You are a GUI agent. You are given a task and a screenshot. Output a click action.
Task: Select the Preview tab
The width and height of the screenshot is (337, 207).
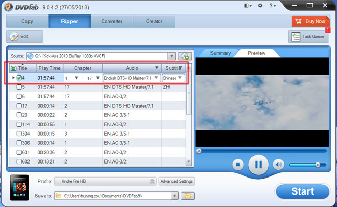pyautogui.click(x=257, y=53)
